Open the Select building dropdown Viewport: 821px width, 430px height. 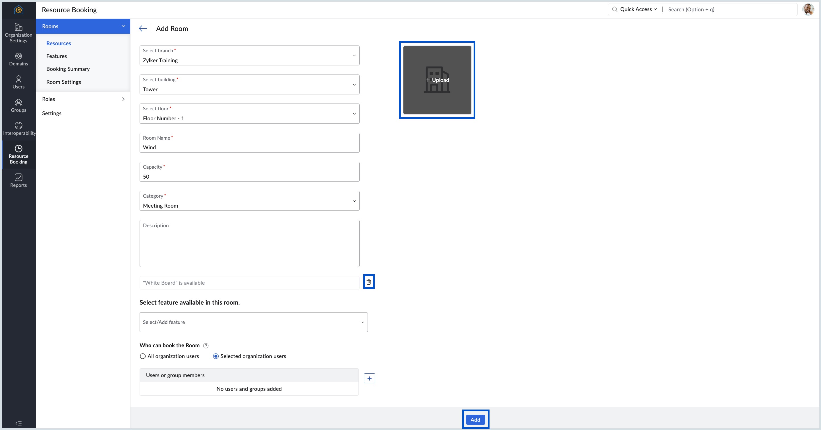(250, 84)
